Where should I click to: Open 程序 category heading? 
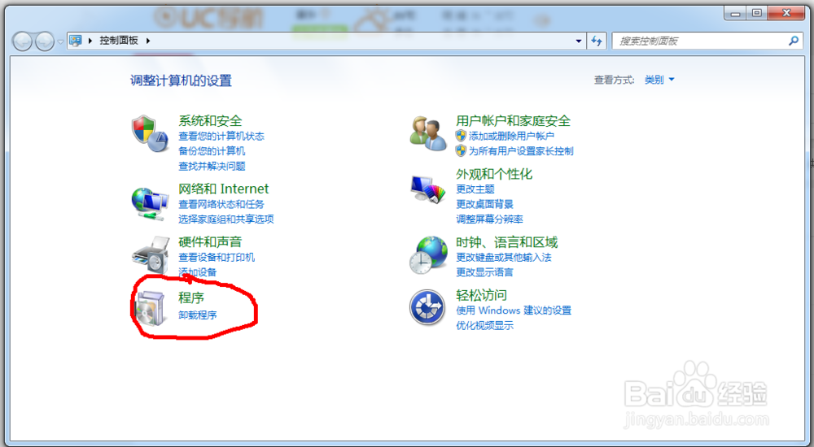click(191, 297)
